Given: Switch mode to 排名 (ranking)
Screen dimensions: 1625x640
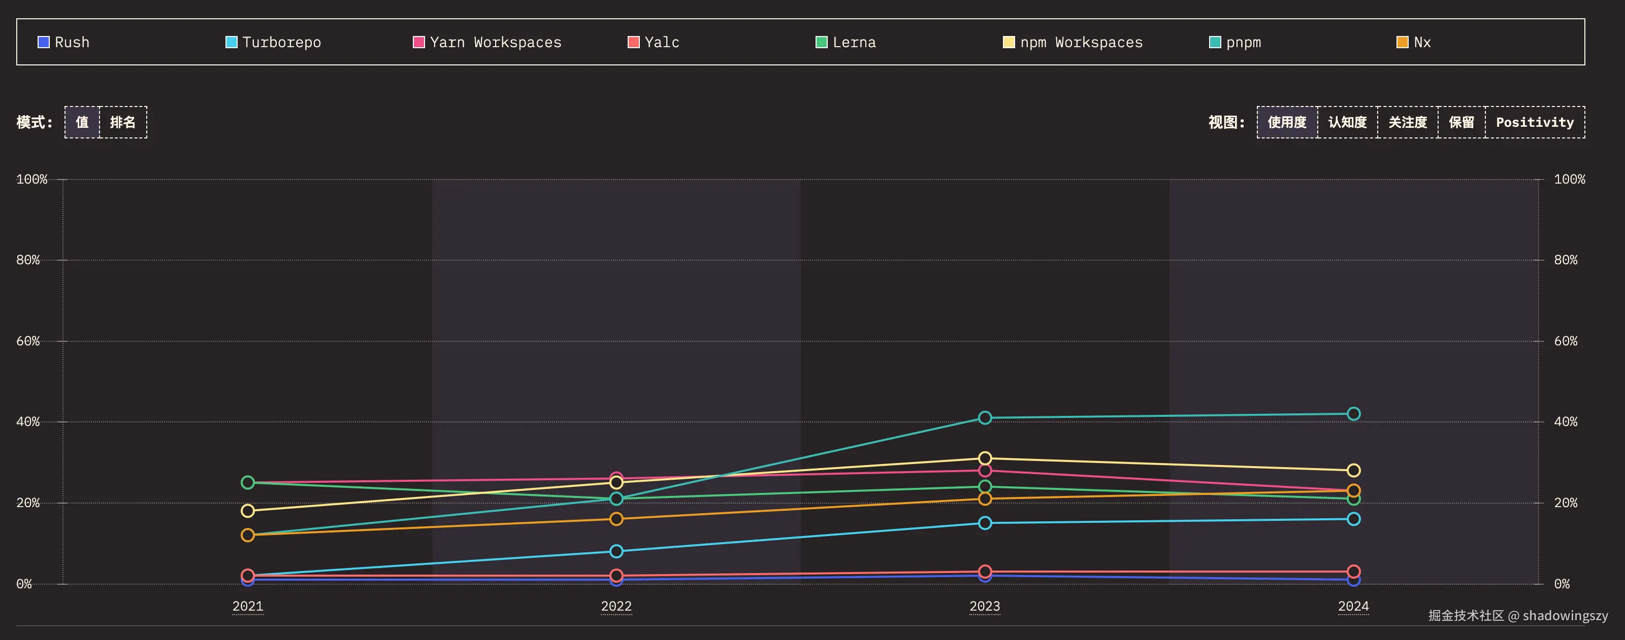Looking at the screenshot, I should 123,122.
